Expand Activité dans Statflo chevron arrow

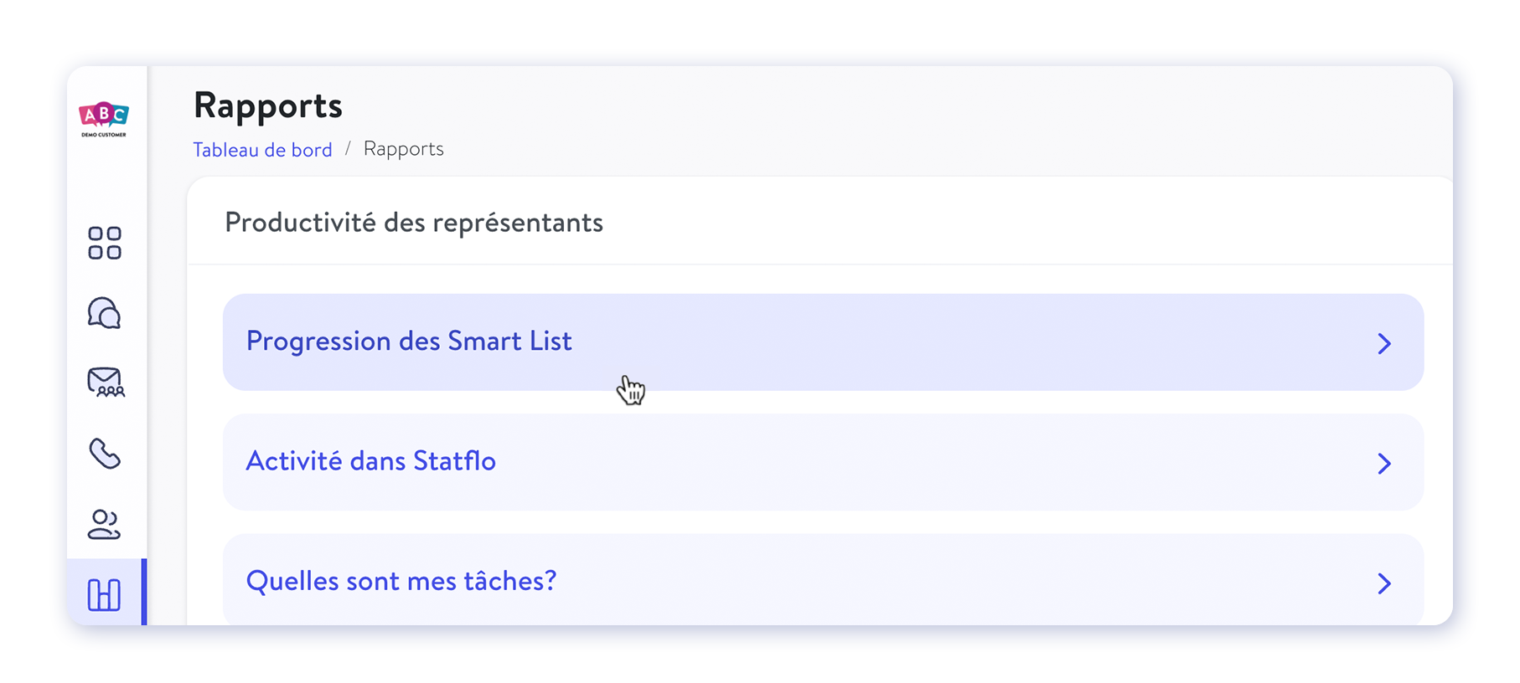(x=1384, y=463)
